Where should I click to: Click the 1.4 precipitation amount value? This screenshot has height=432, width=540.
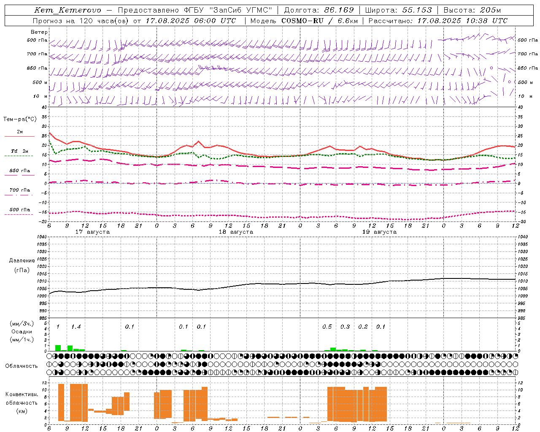(76, 327)
